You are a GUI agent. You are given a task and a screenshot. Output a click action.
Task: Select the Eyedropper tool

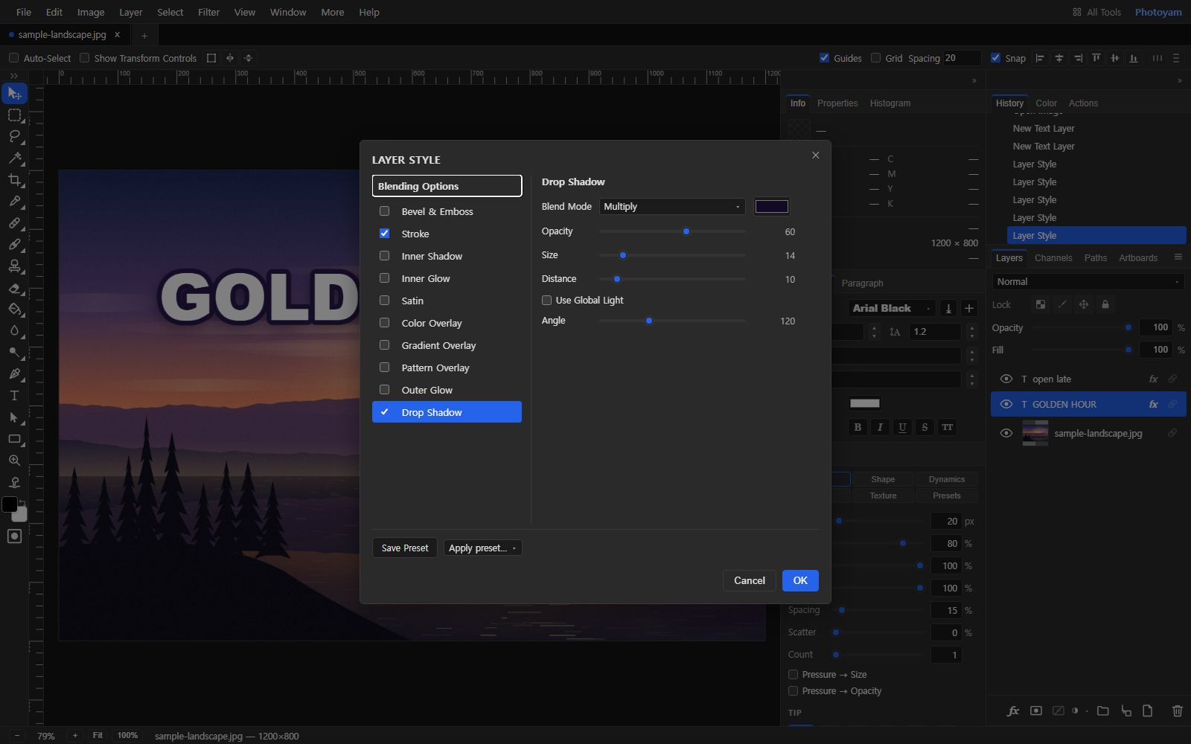14,201
